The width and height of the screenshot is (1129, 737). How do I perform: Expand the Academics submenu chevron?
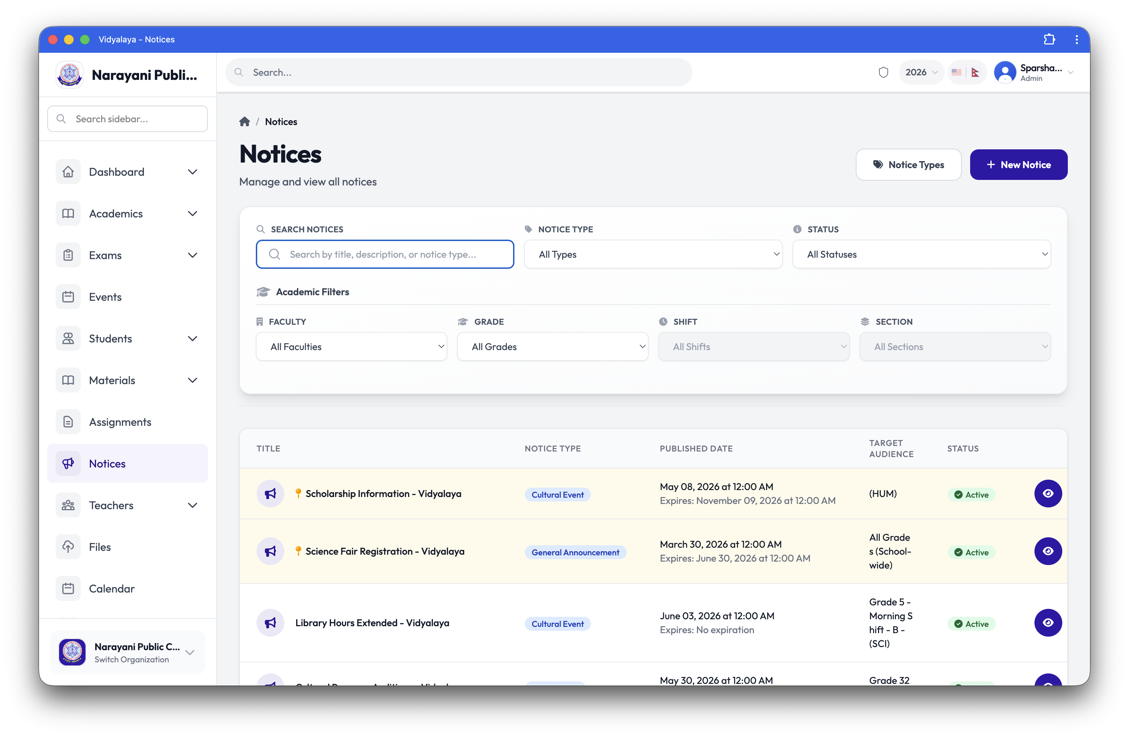[x=193, y=214]
